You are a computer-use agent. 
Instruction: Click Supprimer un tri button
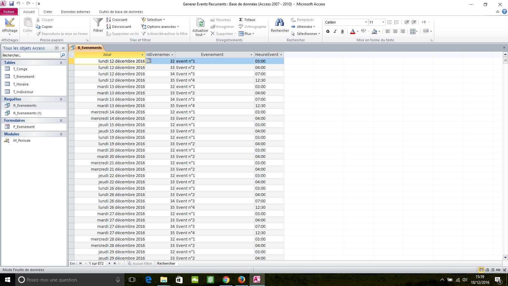tap(122, 34)
